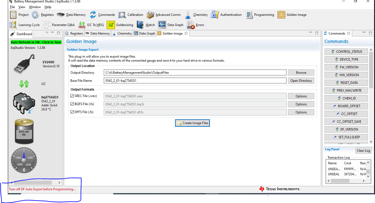375x203 pixels.
Task: Click the Browse button
Action: [x=301, y=72]
